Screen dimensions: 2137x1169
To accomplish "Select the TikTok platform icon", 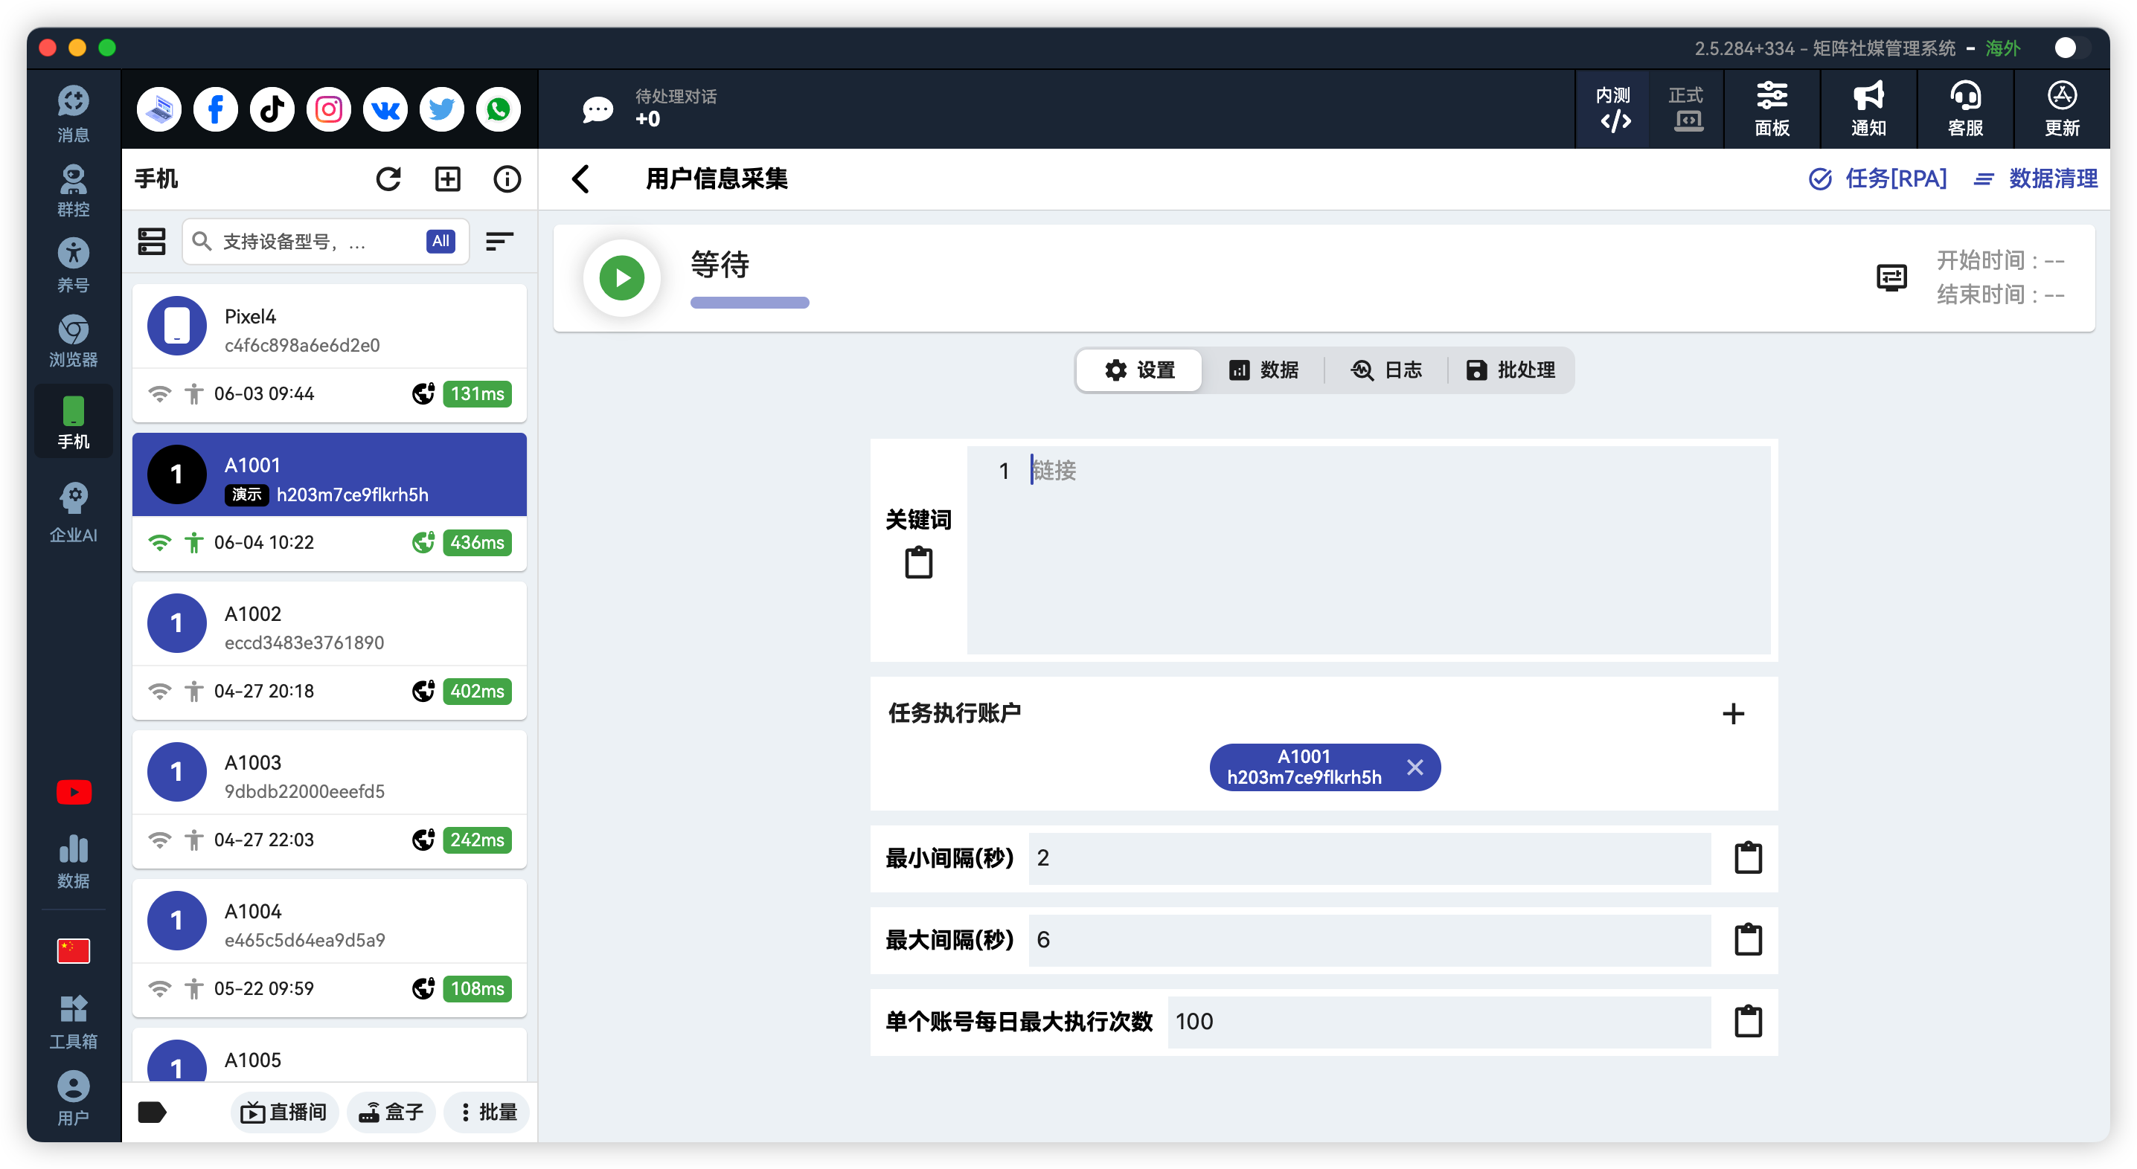I will [x=272, y=109].
